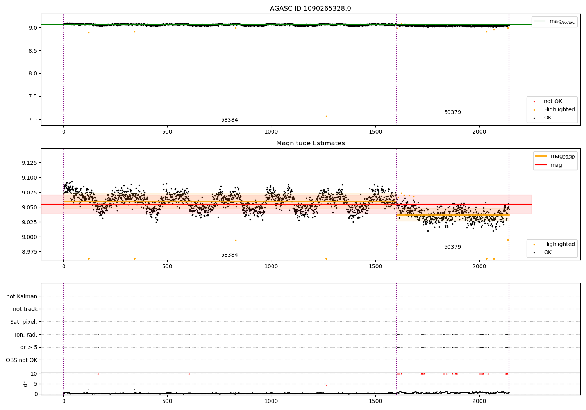Image resolution: width=586 pixels, height=410 pixels.
Task: Click the 5 tick on the dr axis
Action: click(x=36, y=384)
